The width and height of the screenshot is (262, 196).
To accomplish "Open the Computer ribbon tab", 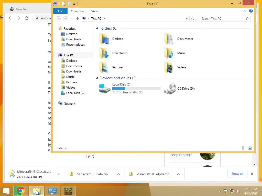I will (77, 11).
